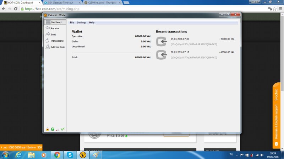Switch to the 504 Gateway Time-out tab
This screenshot has height=159, width=284.
click(60, 2)
